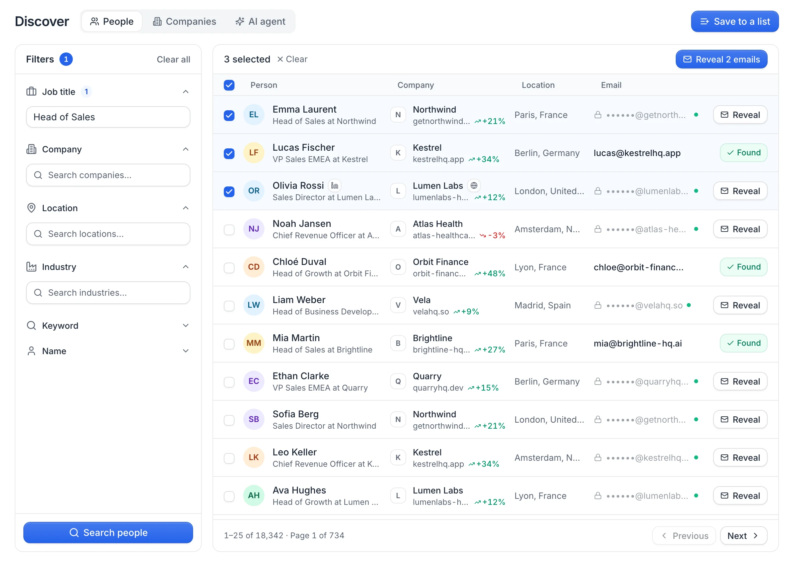Image resolution: width=795 pixels, height=568 pixels.
Task: Click the Northwind N logo in Emma Laurent row
Action: click(x=398, y=115)
